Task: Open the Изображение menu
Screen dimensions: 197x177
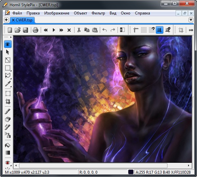Action: [x=57, y=13]
